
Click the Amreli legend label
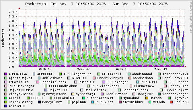coord(15,98)
